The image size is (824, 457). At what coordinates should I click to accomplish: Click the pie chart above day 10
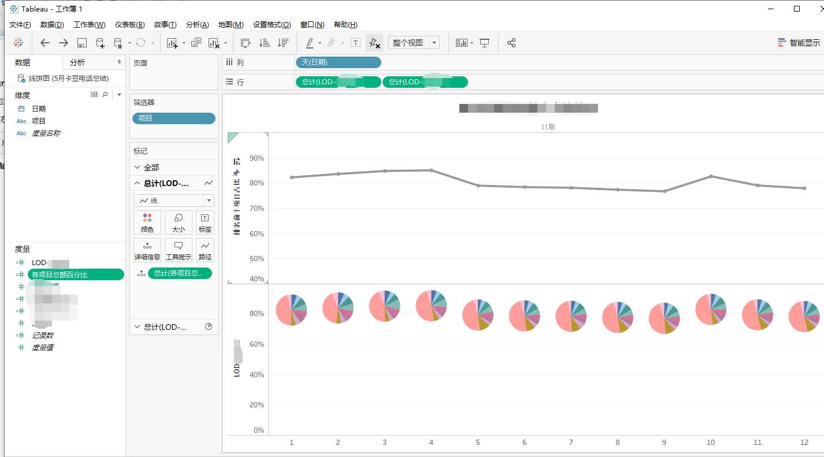711,309
